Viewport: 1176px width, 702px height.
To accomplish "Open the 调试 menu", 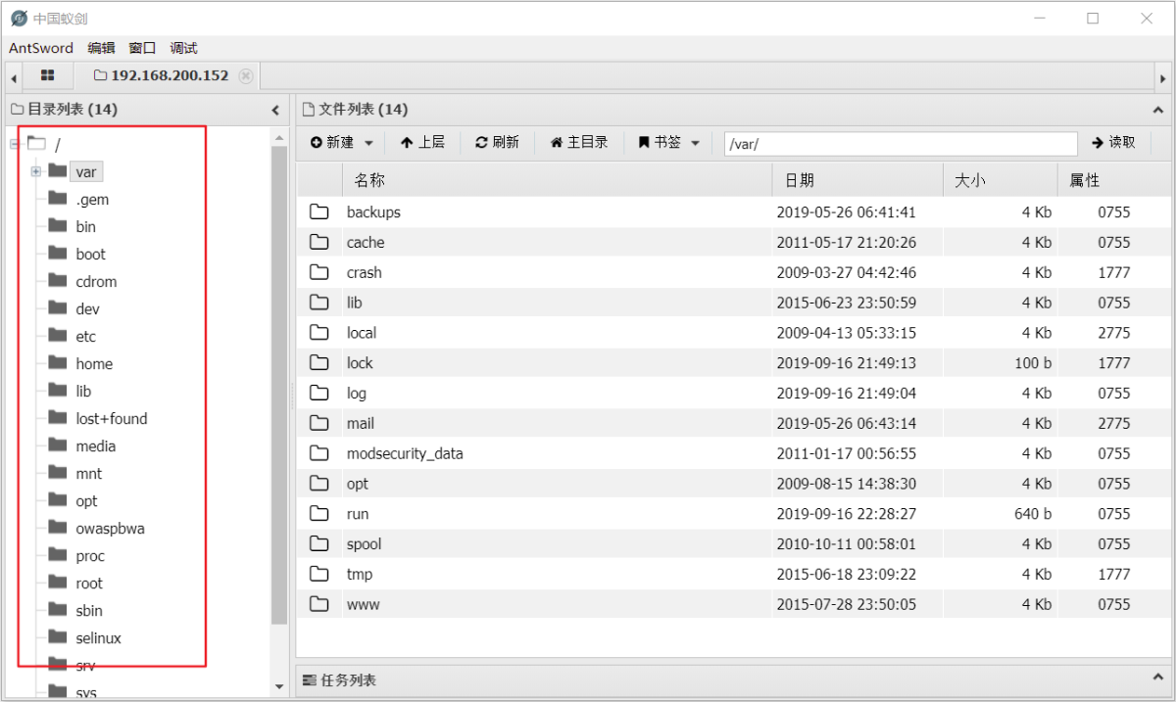I will click(x=183, y=48).
